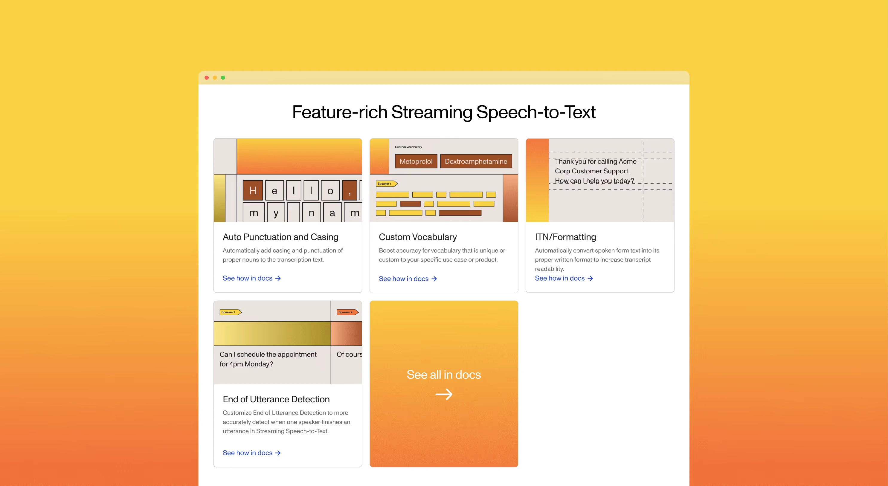Click the yellow Speaker 1 tag in Custom Vocabulary image
The width and height of the screenshot is (888, 486).
tap(386, 184)
